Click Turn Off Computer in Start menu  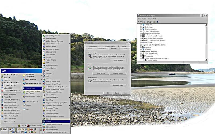(35, 126)
